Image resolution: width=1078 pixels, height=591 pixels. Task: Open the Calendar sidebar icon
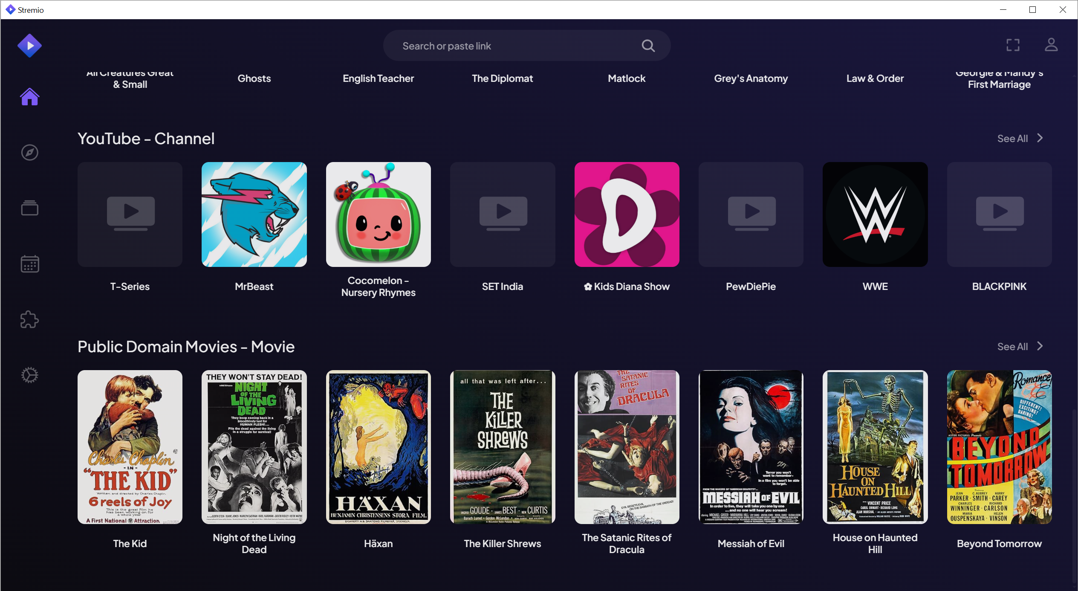tap(29, 264)
